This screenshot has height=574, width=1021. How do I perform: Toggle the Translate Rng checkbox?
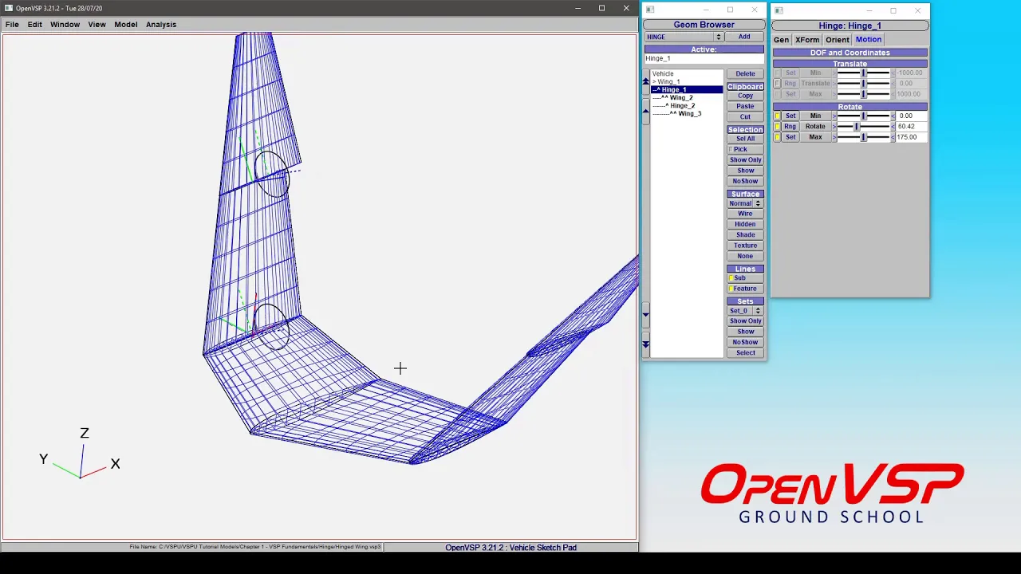click(x=777, y=83)
